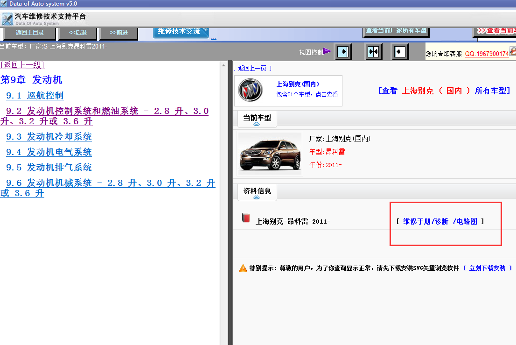This screenshot has width=516, height=345.
Task: Click the app logo next to 汽车维修技术支持平台
Action: [x=7, y=19]
